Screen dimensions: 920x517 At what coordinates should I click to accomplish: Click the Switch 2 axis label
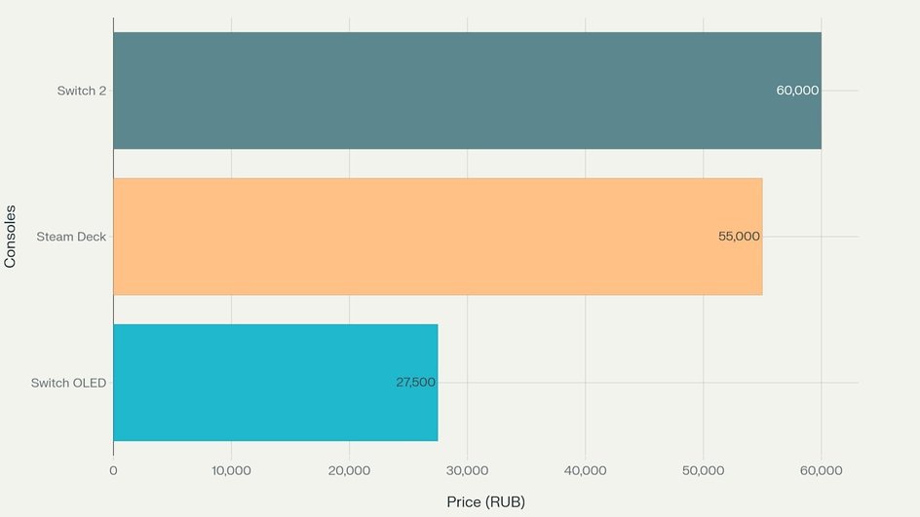point(82,91)
